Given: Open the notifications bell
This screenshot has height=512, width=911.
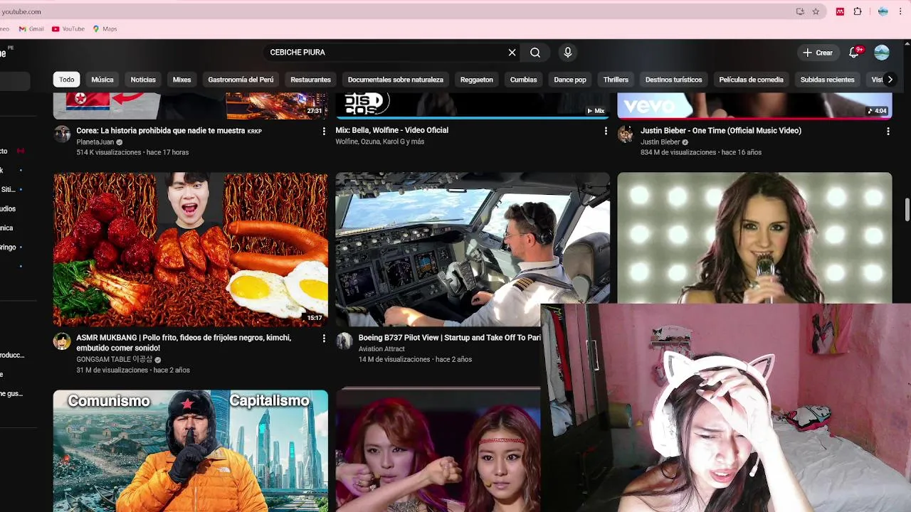Looking at the screenshot, I should click(854, 53).
